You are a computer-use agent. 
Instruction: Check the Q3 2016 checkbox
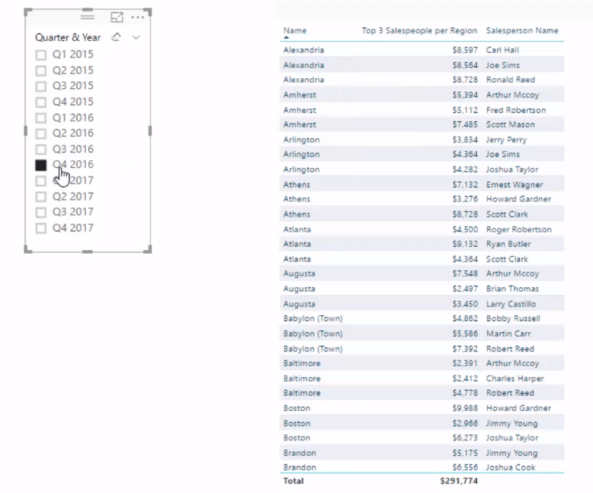[x=41, y=149]
